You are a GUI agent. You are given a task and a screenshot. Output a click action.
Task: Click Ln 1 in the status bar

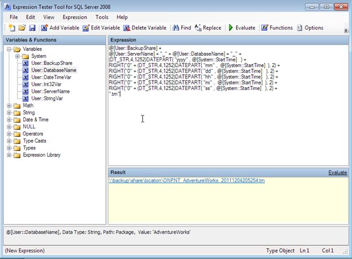tap(304, 251)
